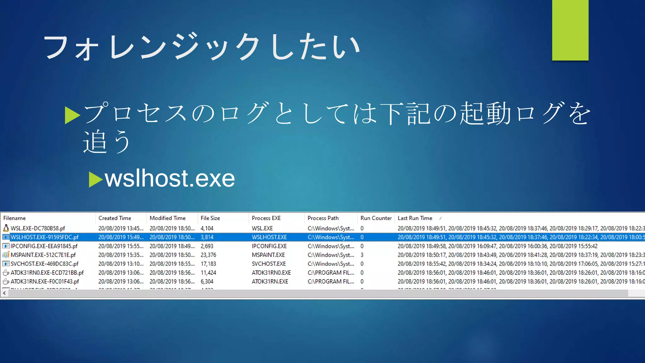Select the SVCHOST.EXE-469DC83C.pf row
Screen dimensions: 645x363
click(322, 263)
